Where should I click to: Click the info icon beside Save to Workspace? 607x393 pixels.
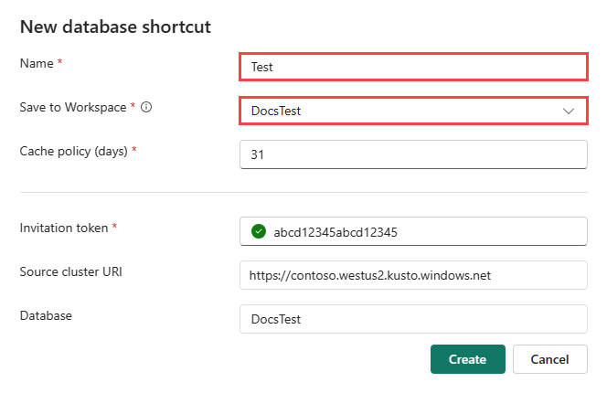(146, 108)
